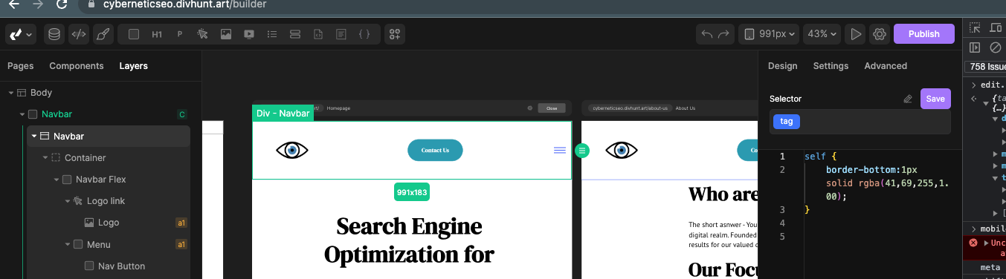Collapse the Menu layer arrow
The height and width of the screenshot is (279, 1006).
tap(68, 244)
